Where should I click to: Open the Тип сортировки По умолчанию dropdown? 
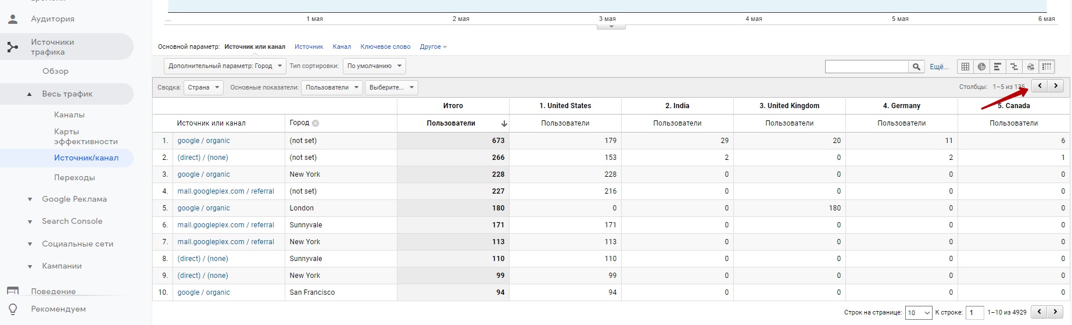374,66
